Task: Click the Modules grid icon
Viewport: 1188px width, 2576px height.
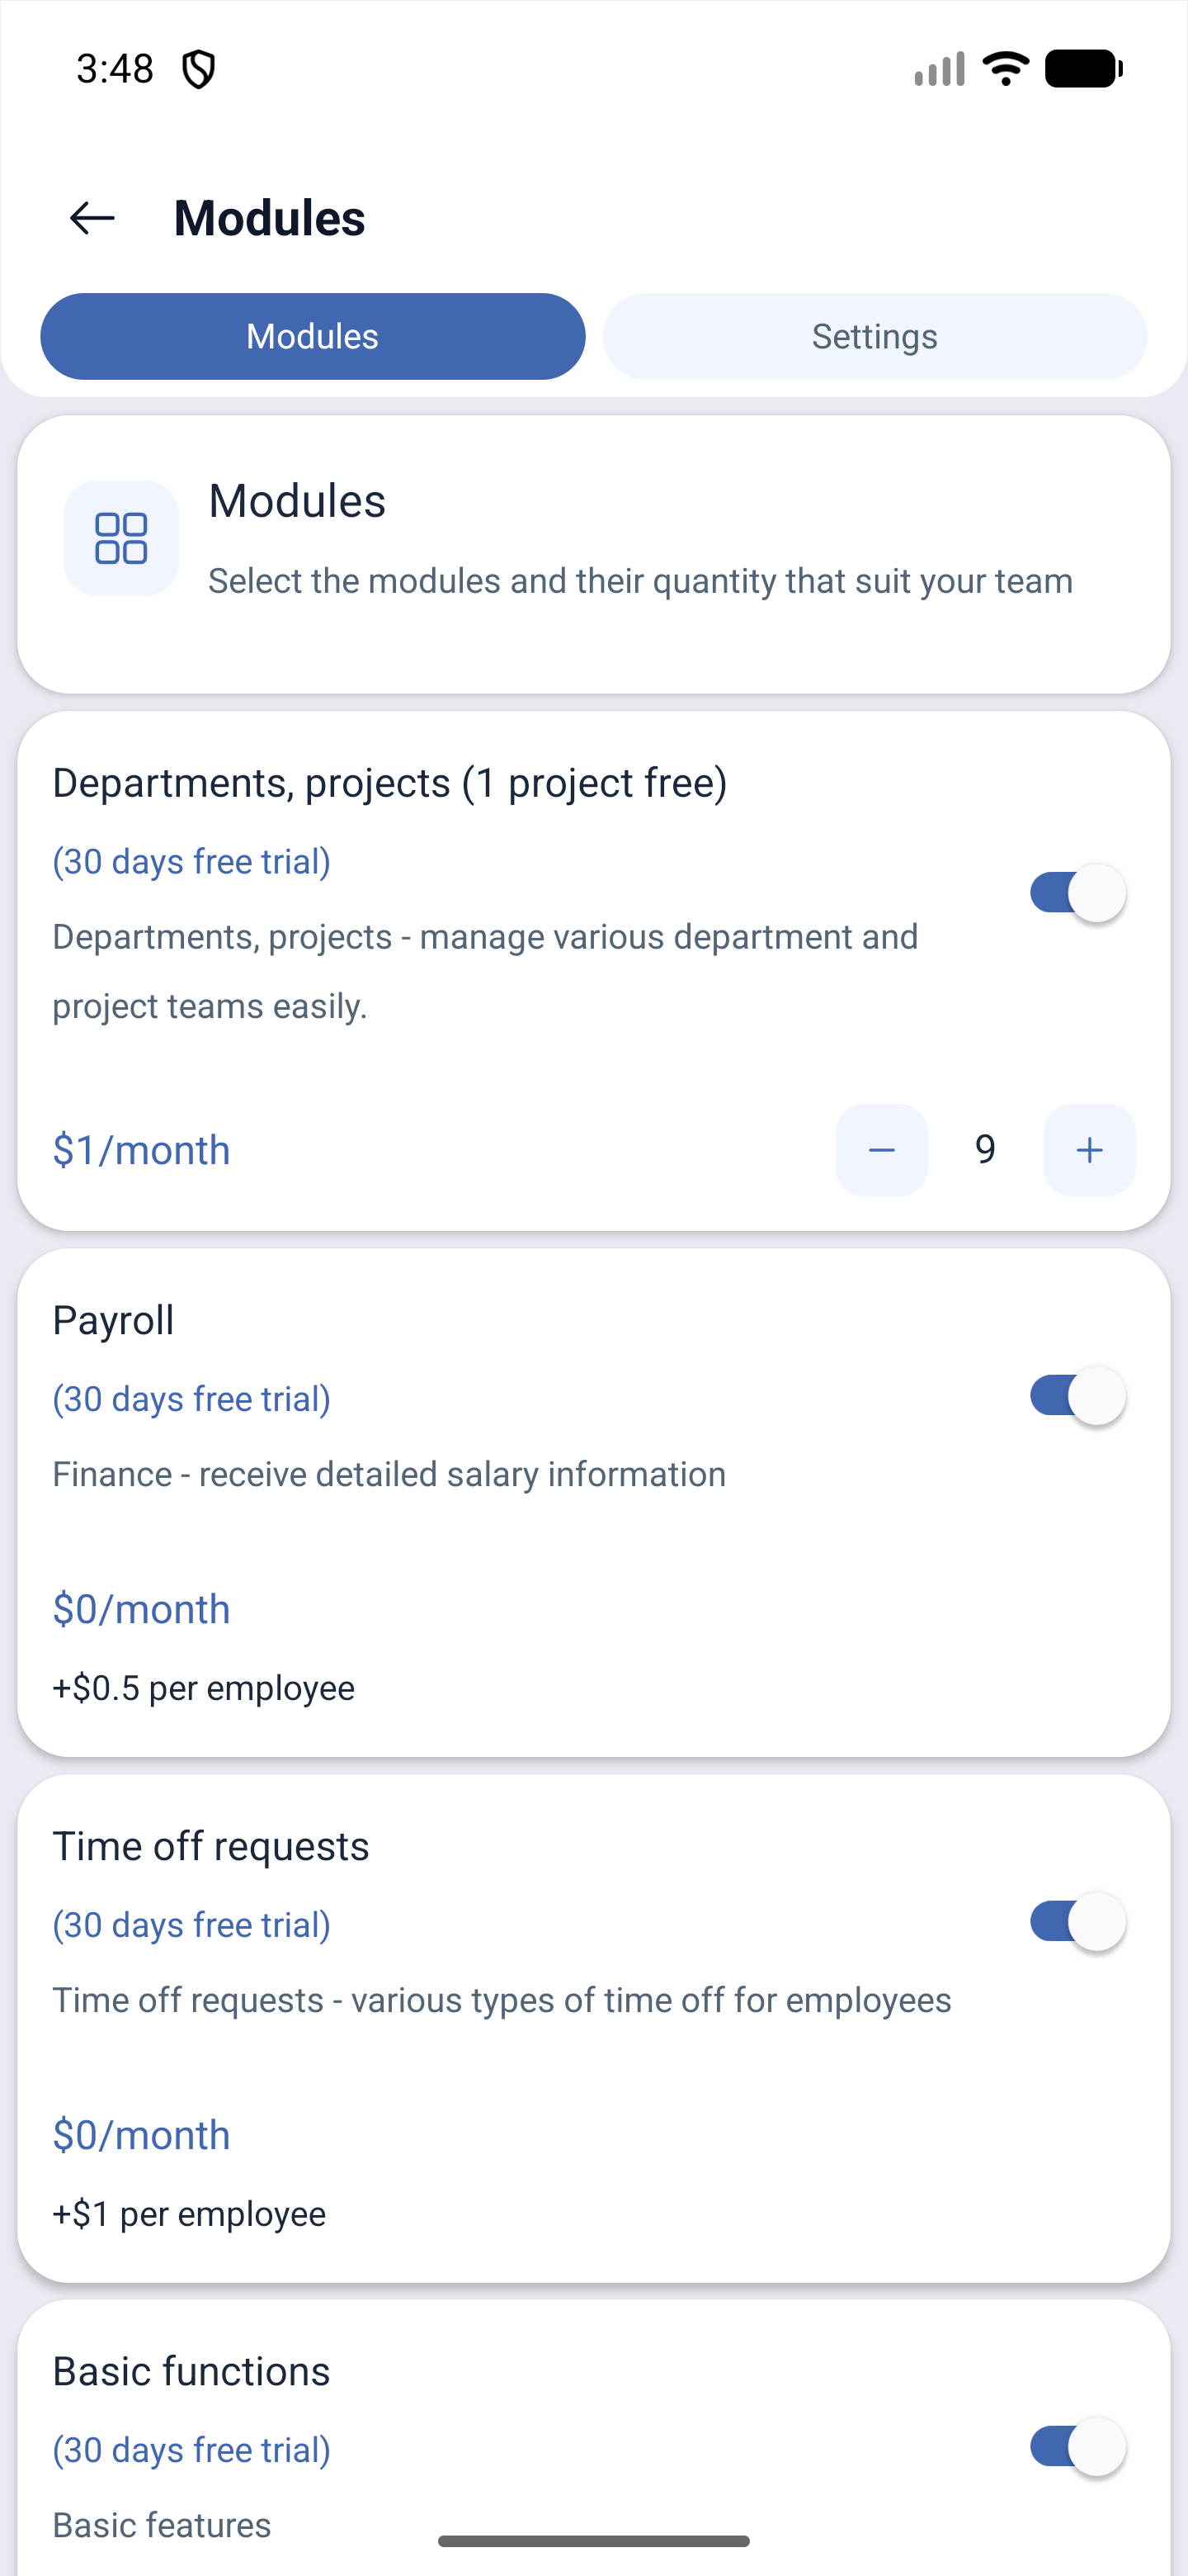Action: pos(121,538)
